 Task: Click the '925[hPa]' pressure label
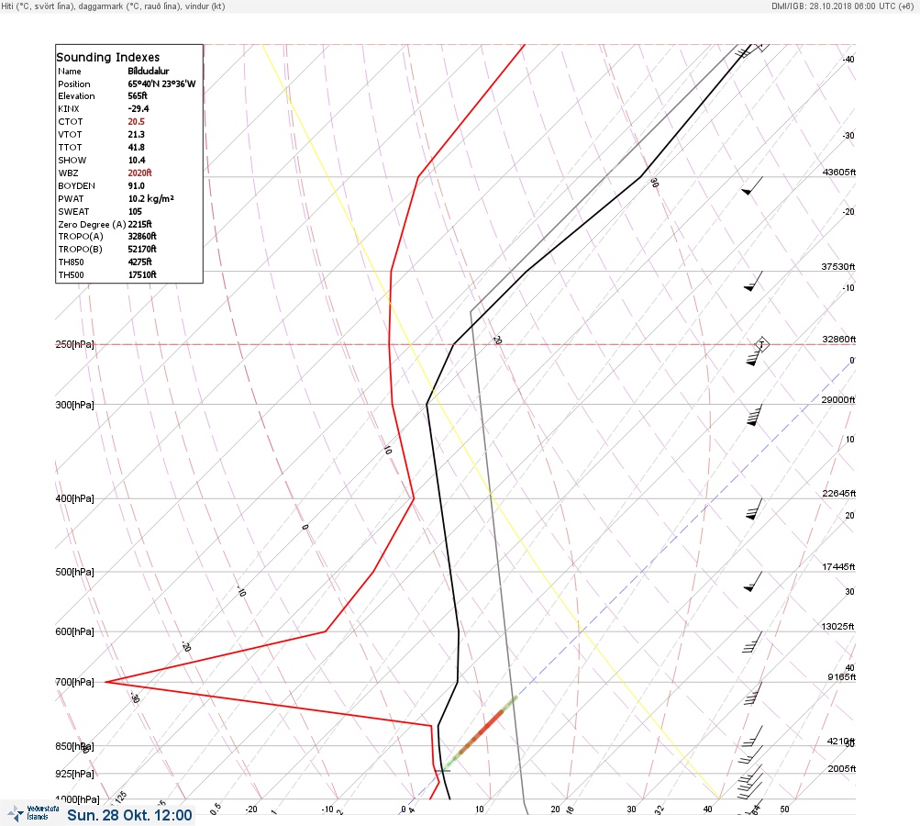click(x=74, y=774)
